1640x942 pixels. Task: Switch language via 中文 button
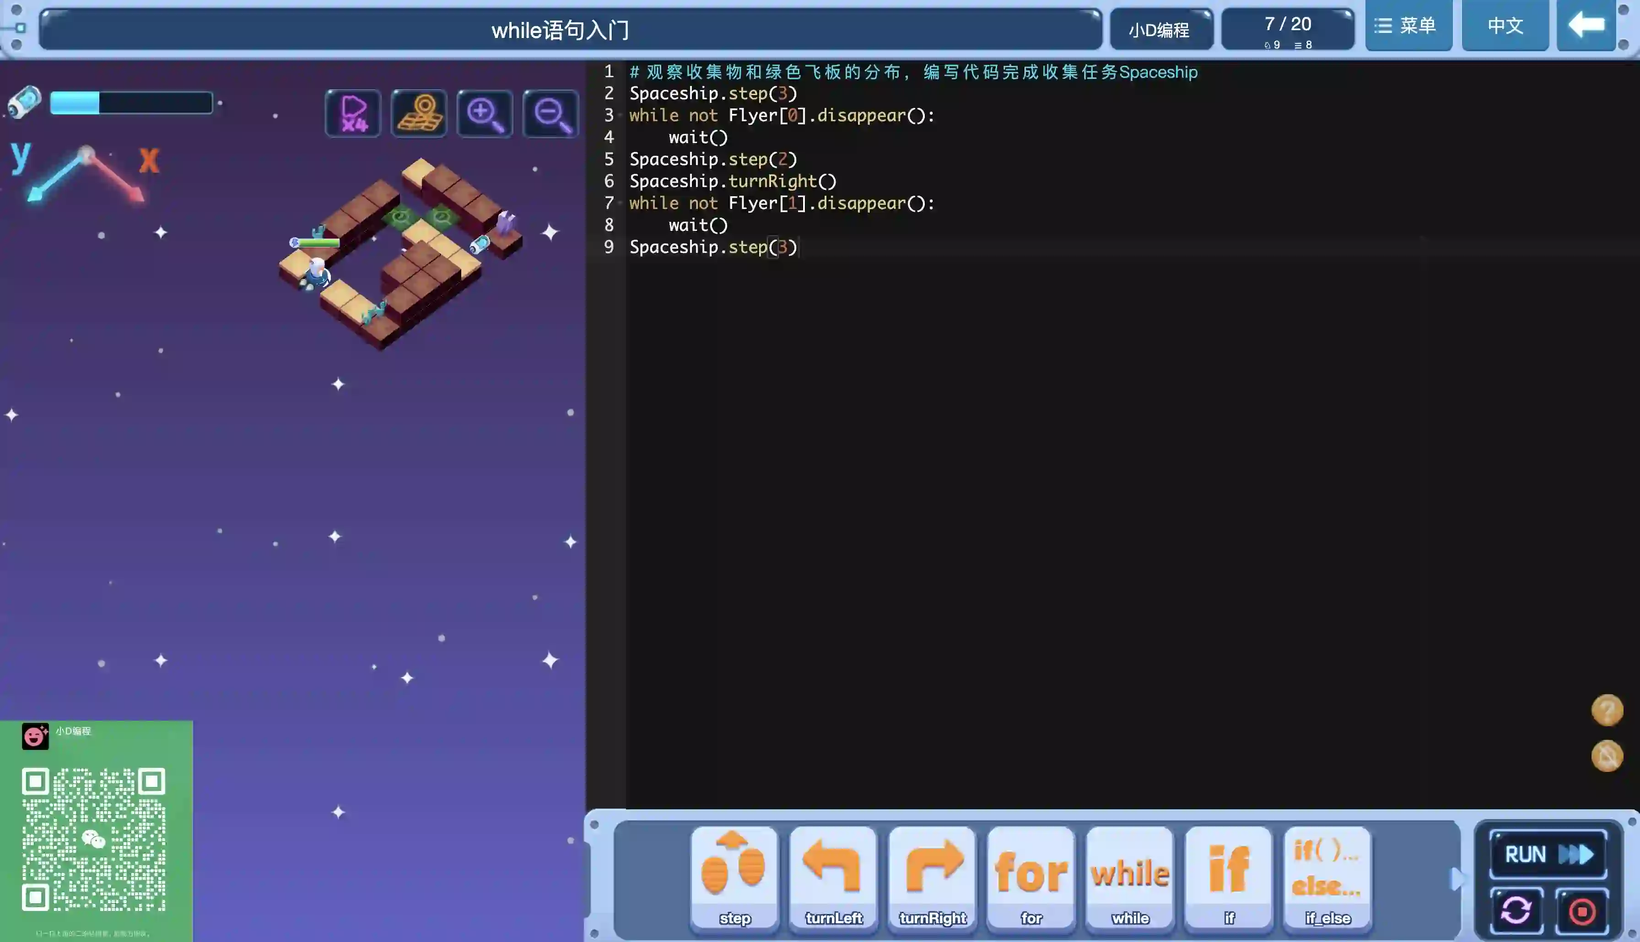(1505, 26)
